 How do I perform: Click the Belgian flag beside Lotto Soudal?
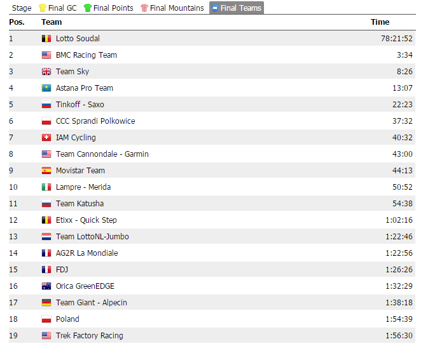click(46, 39)
